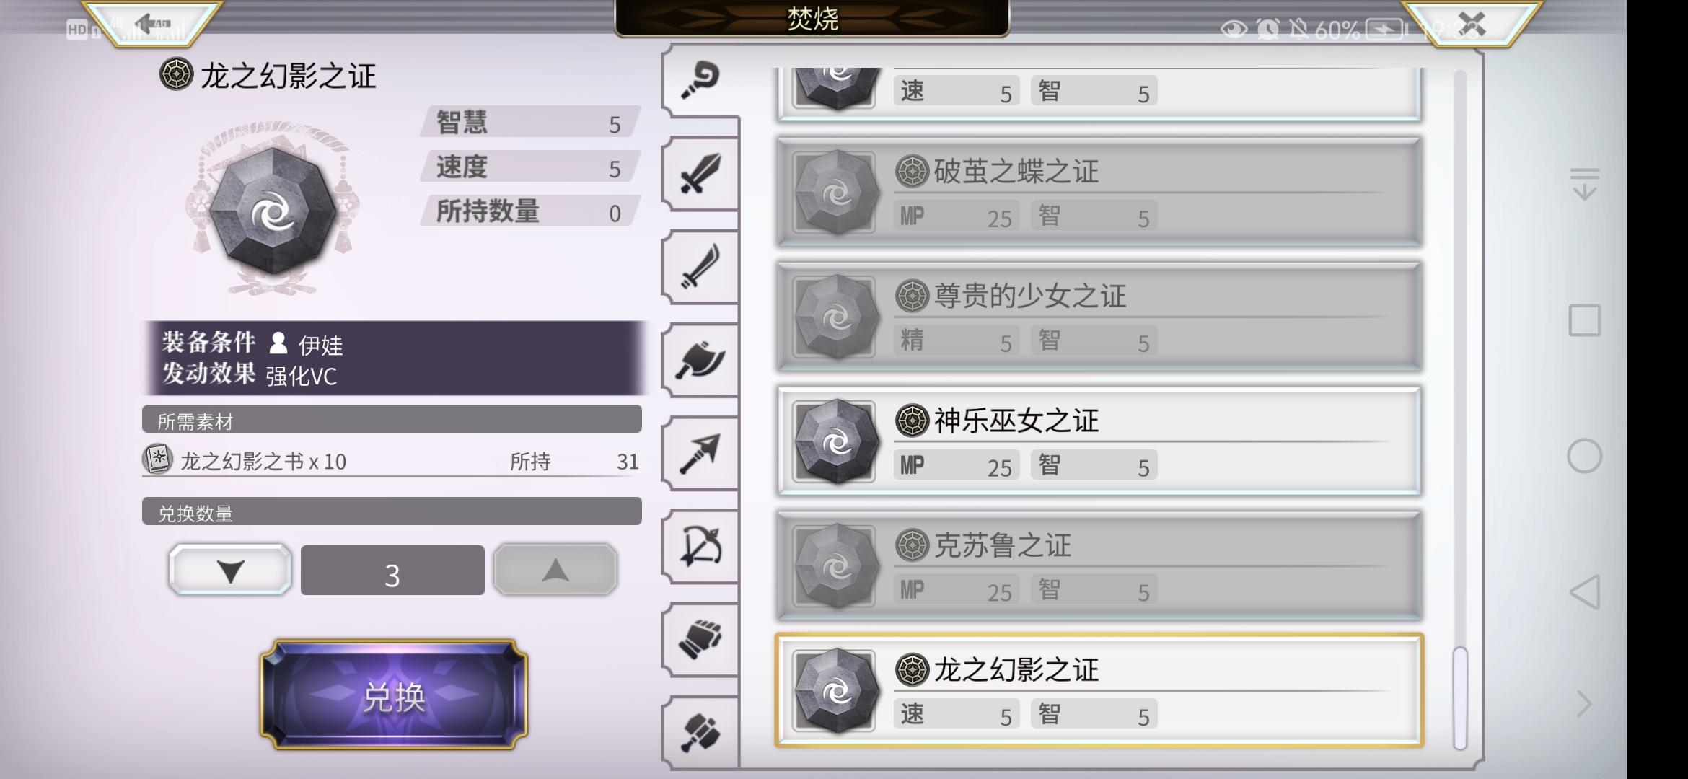This screenshot has height=779, width=1688.
Task: Select the sword weapon category tab
Action: click(700, 173)
